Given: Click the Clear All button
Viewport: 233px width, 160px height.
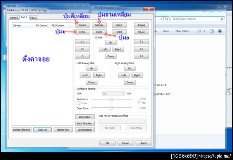Looking at the screenshot, I should click(x=42, y=130).
